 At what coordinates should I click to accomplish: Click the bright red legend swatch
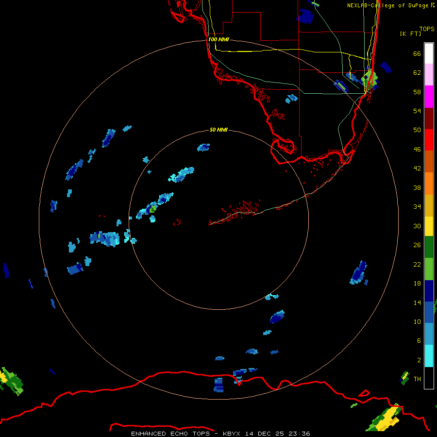pos(429,140)
